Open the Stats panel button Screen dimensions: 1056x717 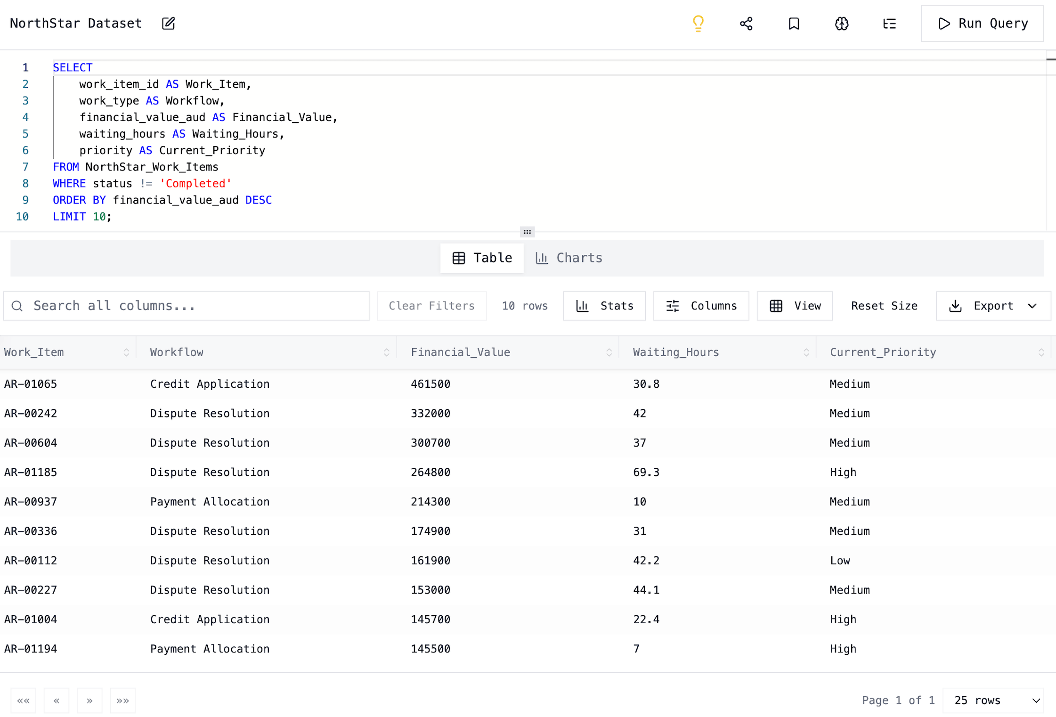coord(604,306)
